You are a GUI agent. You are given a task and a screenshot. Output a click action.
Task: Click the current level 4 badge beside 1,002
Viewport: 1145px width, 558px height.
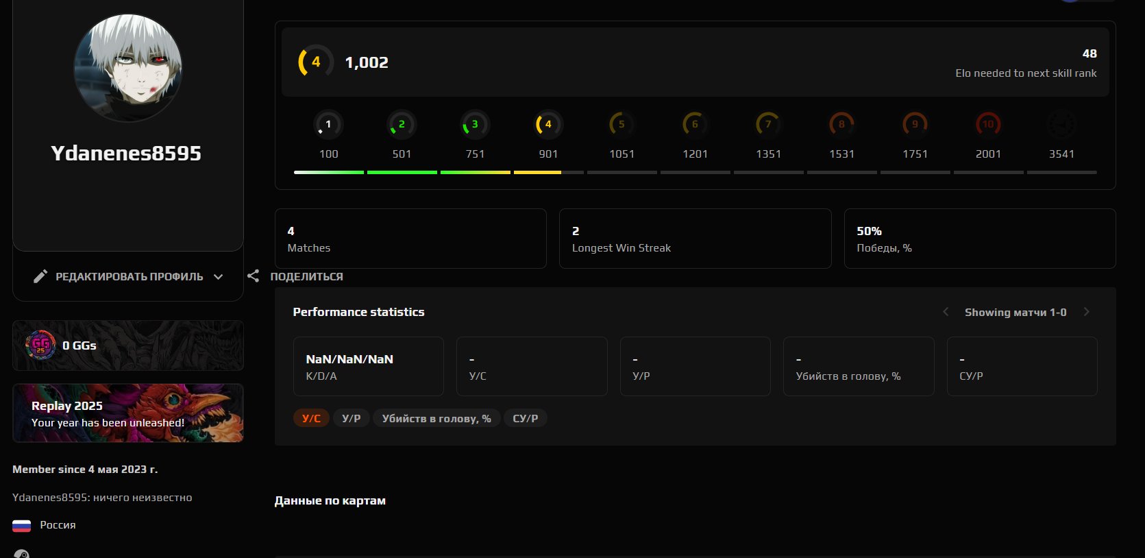click(x=316, y=62)
